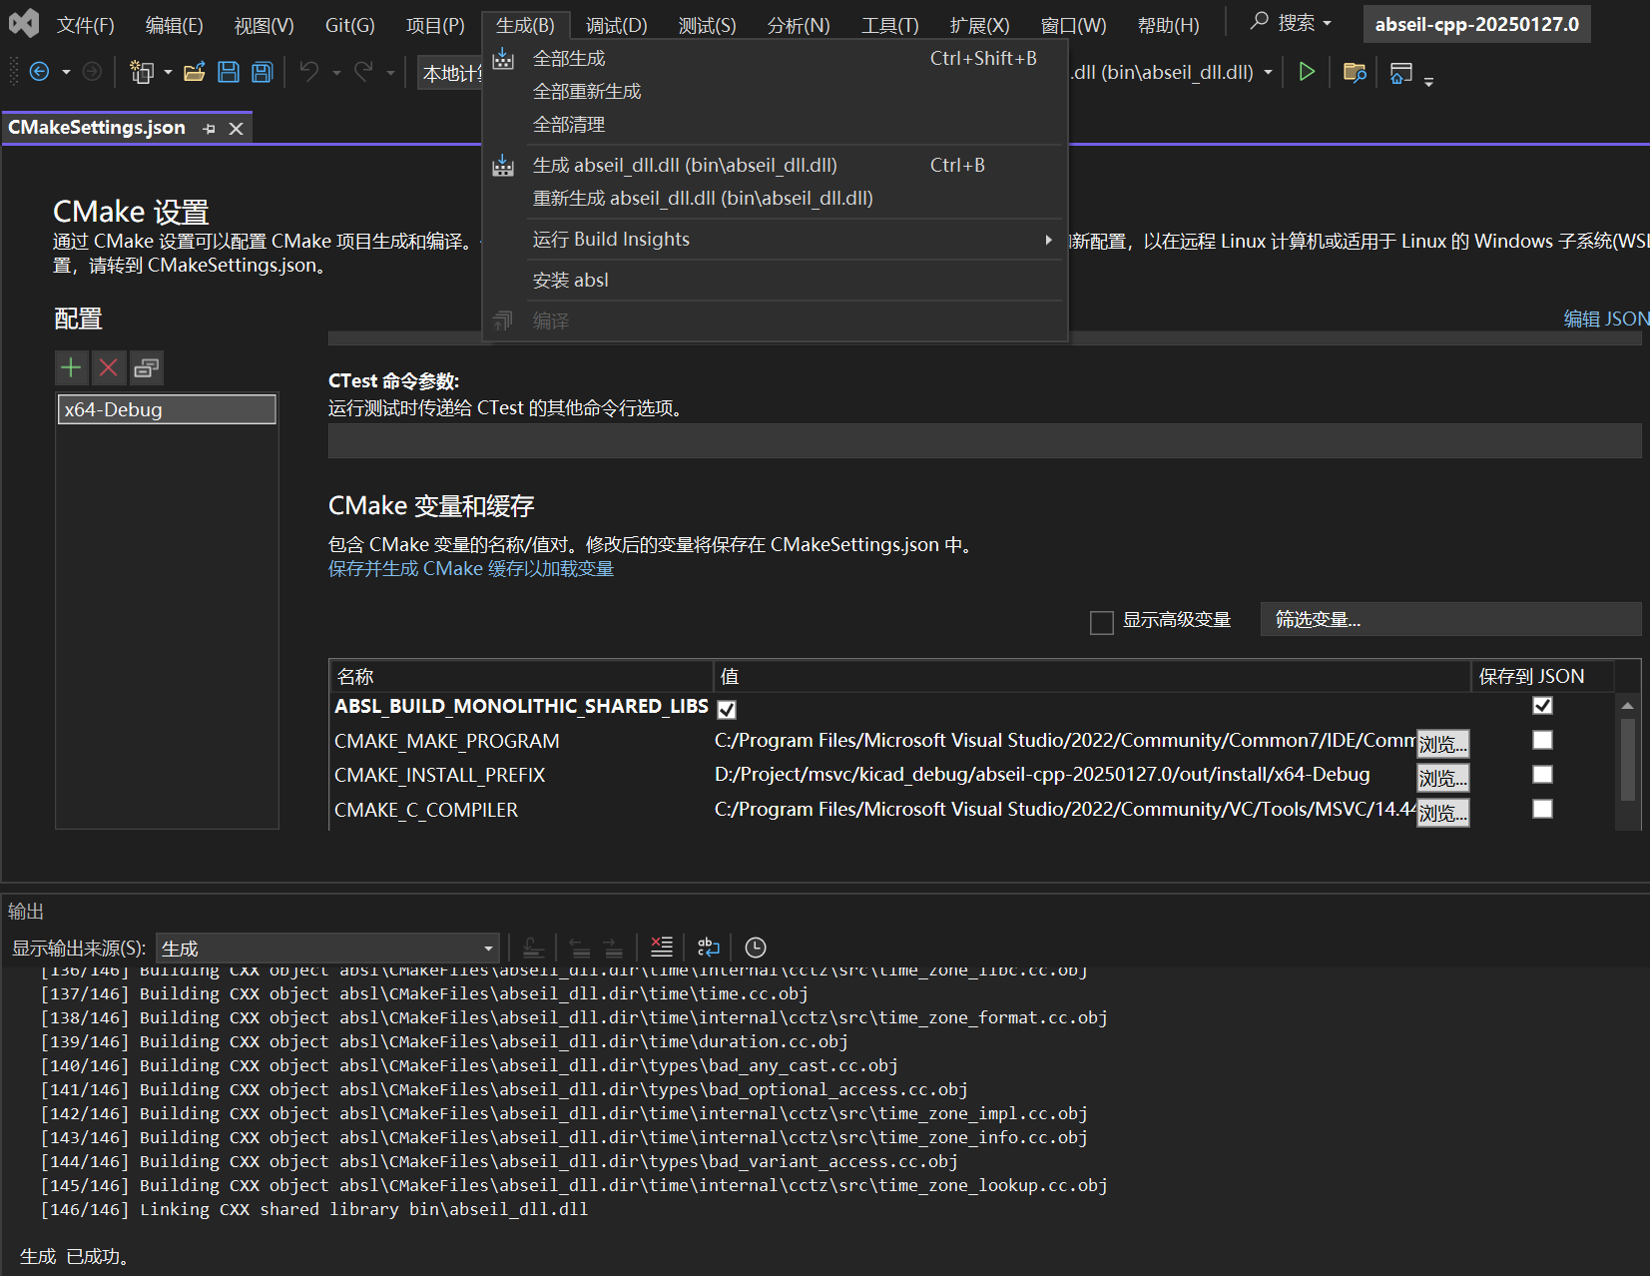Navigate backward with the blue arrow
Viewport: 1650px width, 1276px height.
click(40, 72)
